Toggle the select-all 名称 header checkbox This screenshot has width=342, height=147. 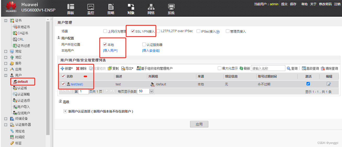pyautogui.click(x=63, y=76)
